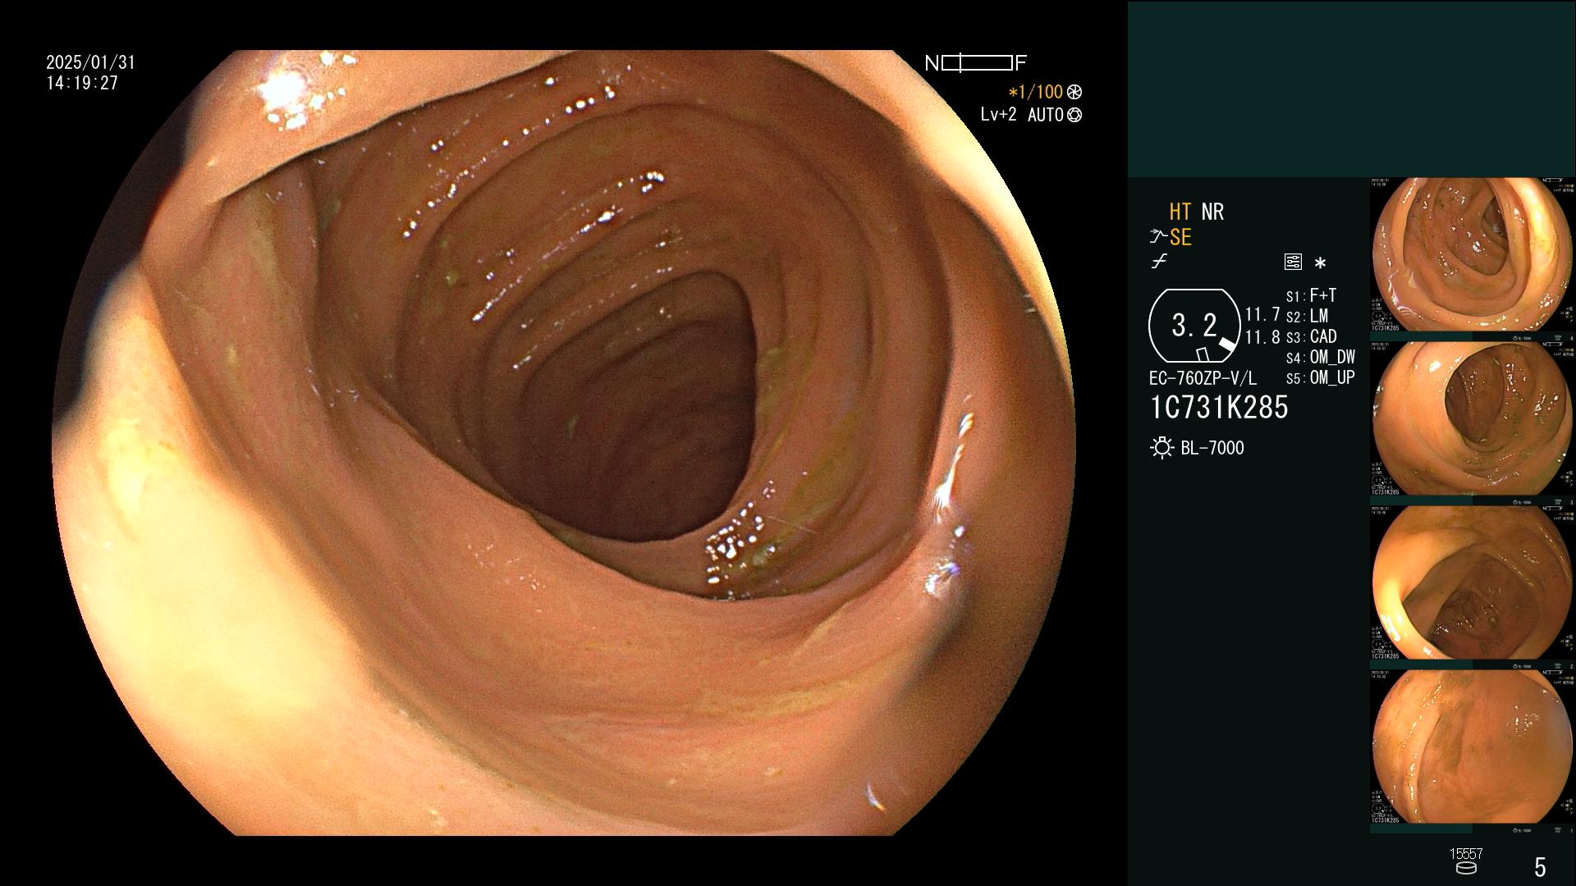Screen dimensions: 1576x886
Task: Click the tone curve icon below SE
Action: tap(1159, 262)
